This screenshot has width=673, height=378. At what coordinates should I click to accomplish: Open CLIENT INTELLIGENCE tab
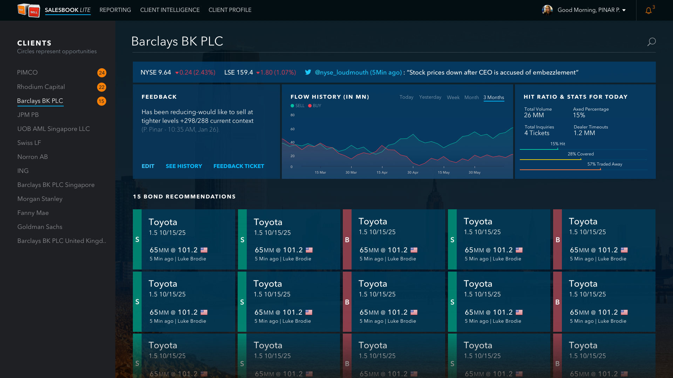point(170,10)
